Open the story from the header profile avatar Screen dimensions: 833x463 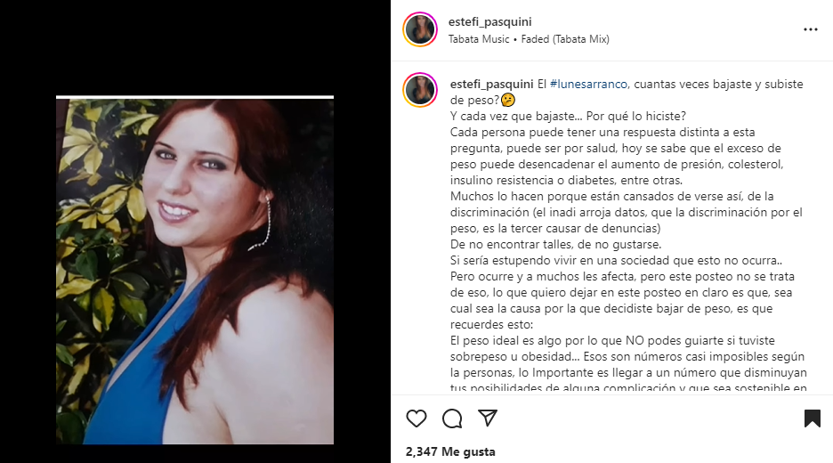point(420,29)
